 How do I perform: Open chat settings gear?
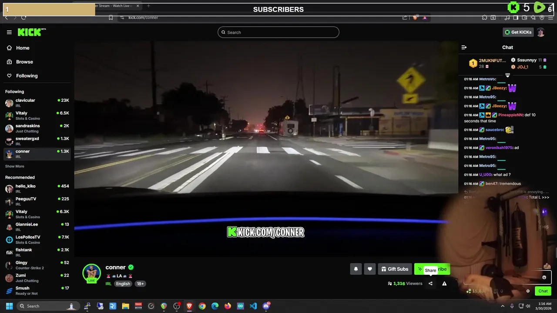coord(528,291)
